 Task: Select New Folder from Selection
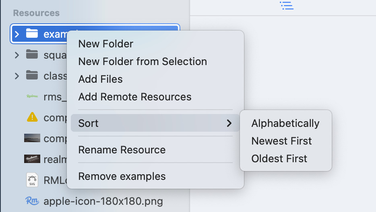[143, 61]
